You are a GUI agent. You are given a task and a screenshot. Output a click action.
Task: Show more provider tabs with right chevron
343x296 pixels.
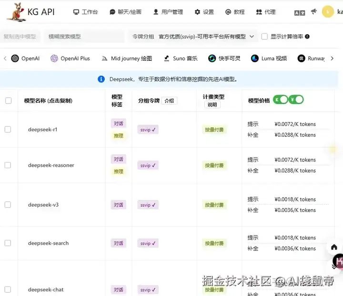[332, 58]
